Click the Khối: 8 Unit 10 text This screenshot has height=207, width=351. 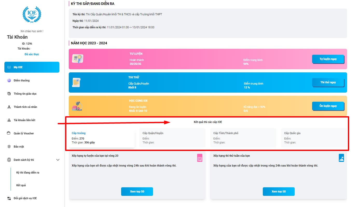[x=138, y=111]
